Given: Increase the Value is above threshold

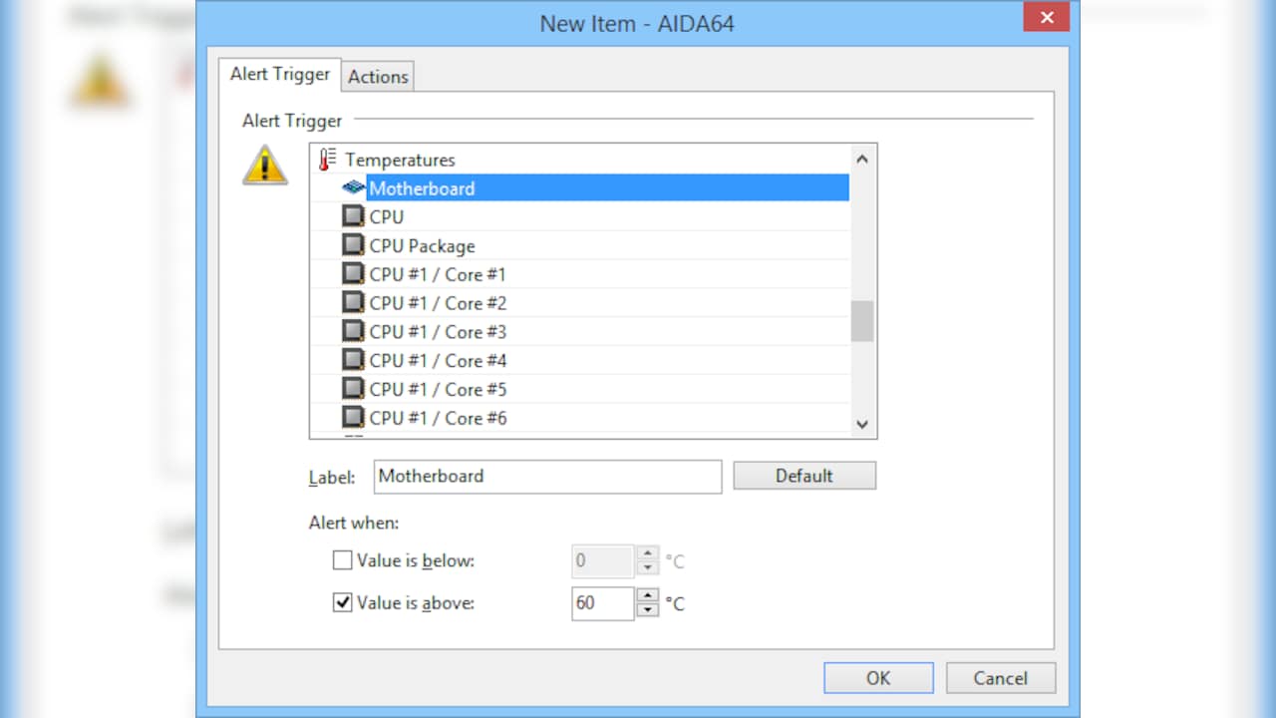Looking at the screenshot, I should click(x=648, y=596).
